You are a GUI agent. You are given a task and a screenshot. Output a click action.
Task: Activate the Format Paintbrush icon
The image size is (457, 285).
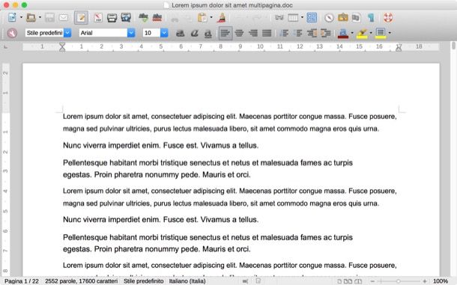222,18
